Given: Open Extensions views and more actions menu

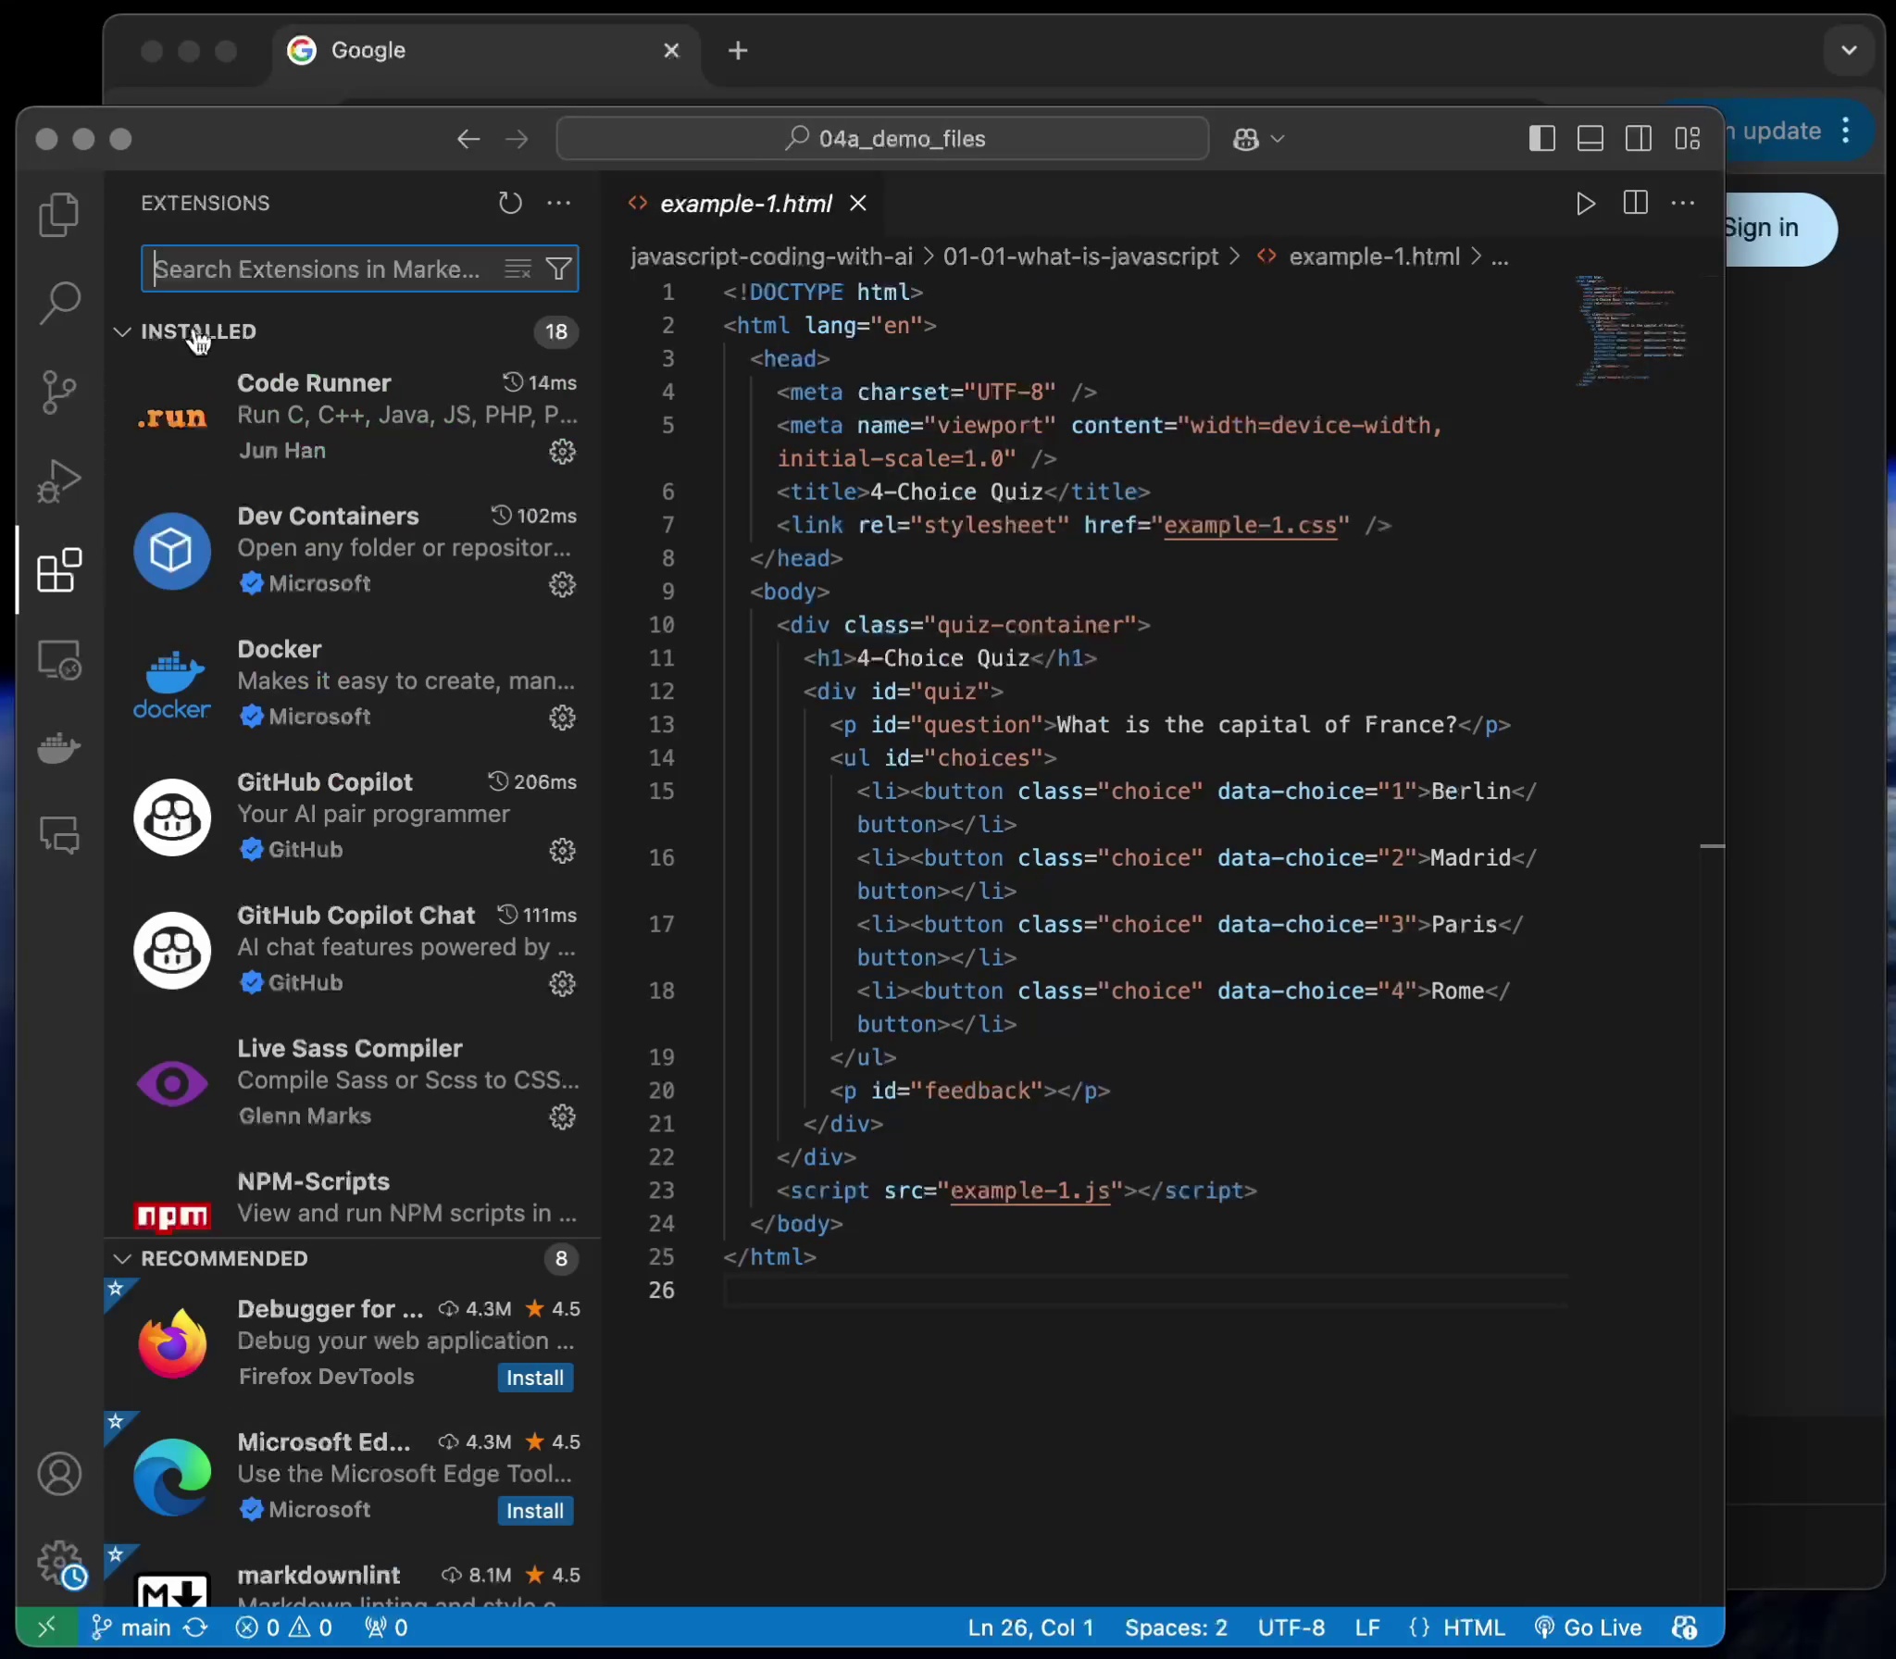Looking at the screenshot, I should [x=558, y=203].
